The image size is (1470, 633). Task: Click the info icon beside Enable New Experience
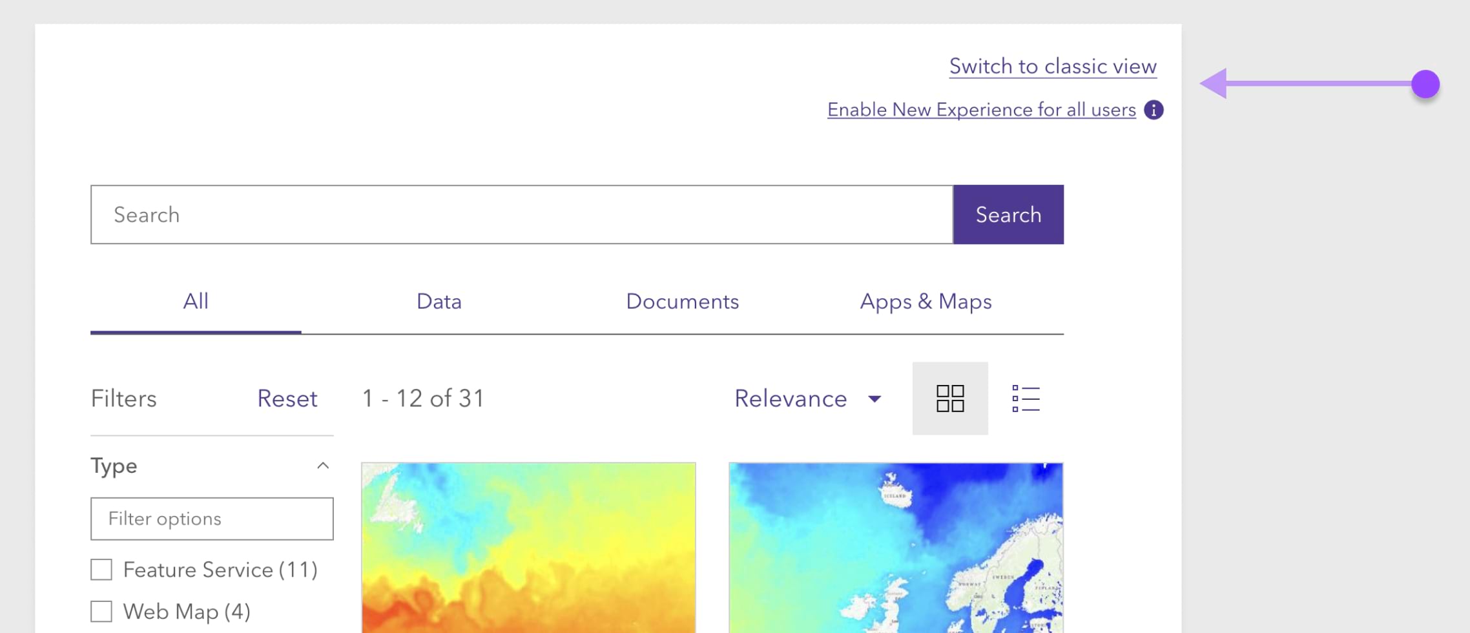click(1154, 110)
